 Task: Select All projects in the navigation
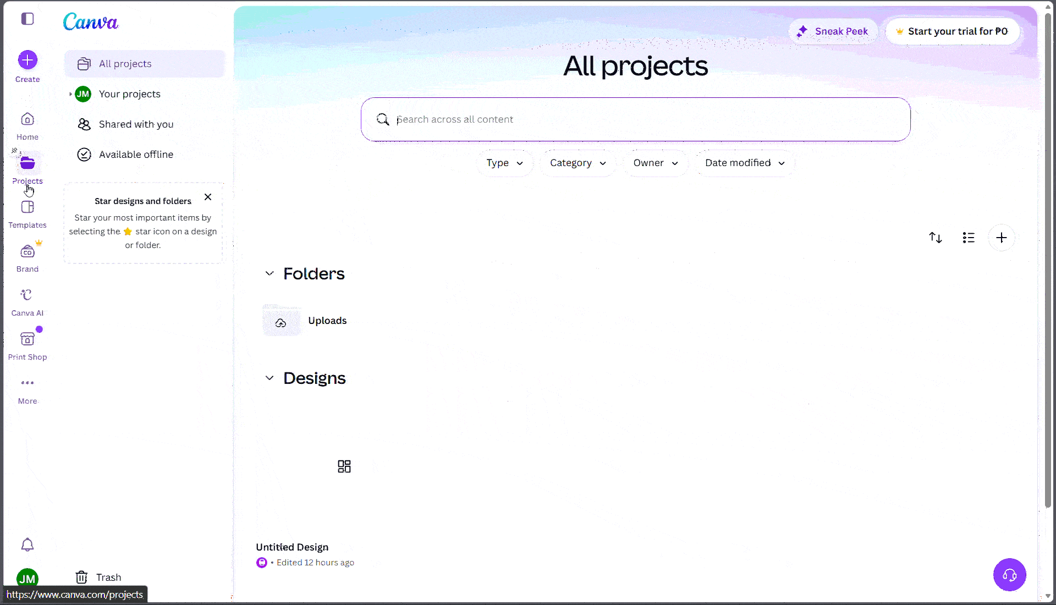(145, 64)
